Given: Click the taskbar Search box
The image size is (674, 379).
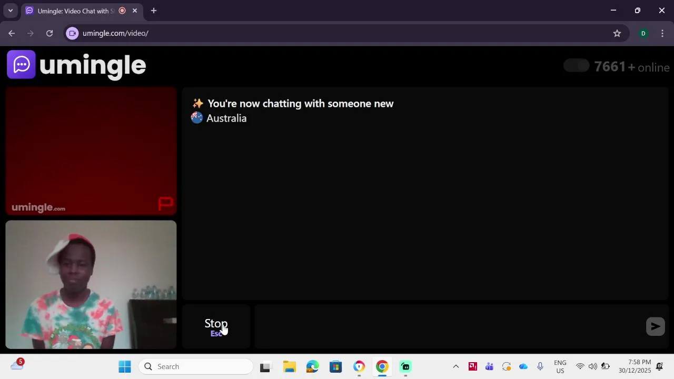Looking at the screenshot, I should click(x=196, y=366).
